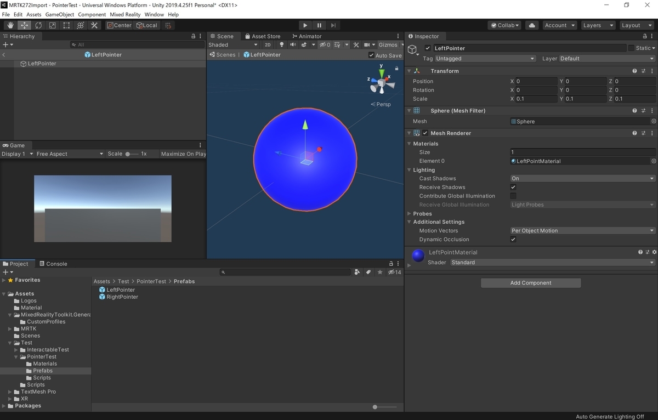The width and height of the screenshot is (658, 420).
Task: Toggle scene lighting bulb icon
Action: click(x=282, y=45)
